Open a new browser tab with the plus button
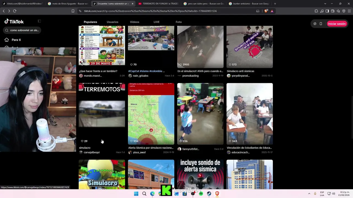 (275, 4)
